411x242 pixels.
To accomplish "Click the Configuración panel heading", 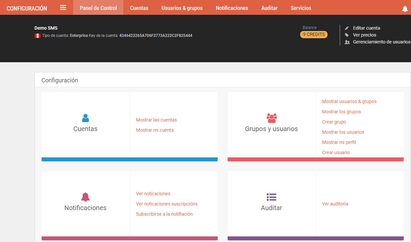I will (60, 80).
